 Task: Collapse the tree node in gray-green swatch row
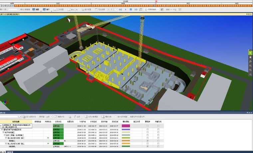tap(5, 135)
